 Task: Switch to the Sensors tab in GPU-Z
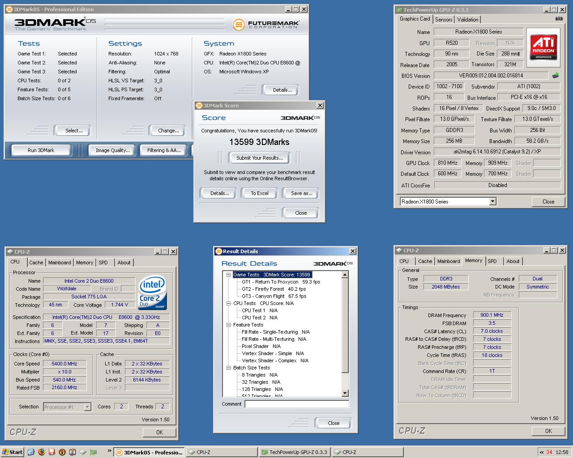click(x=444, y=19)
